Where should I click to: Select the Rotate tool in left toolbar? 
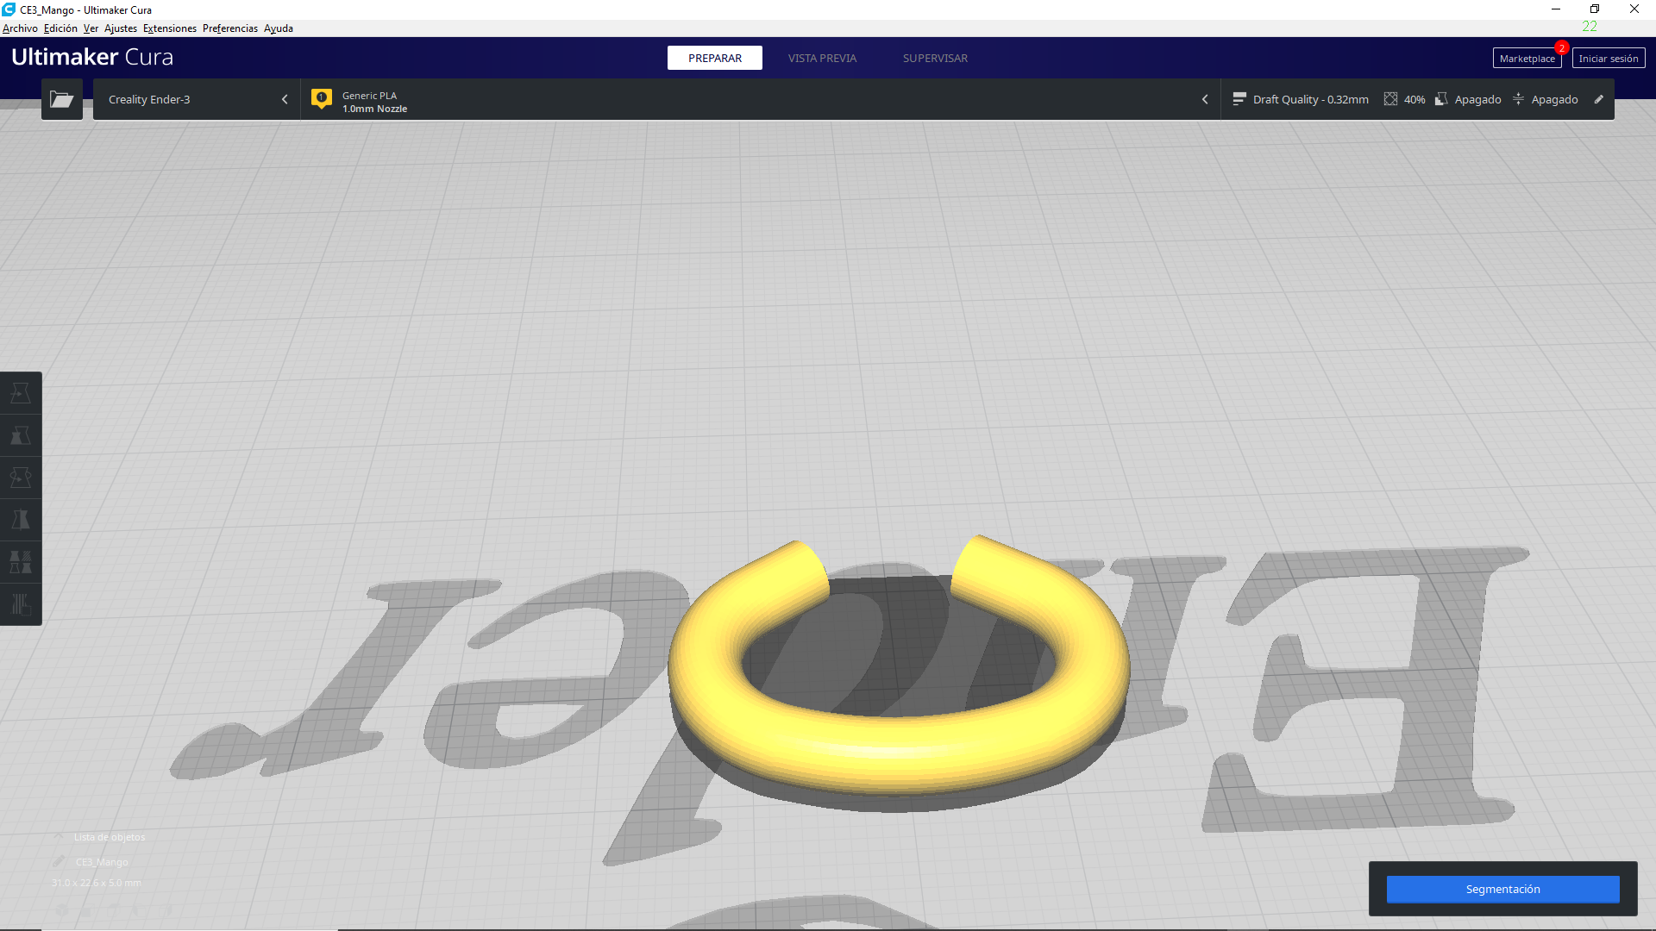tap(21, 478)
